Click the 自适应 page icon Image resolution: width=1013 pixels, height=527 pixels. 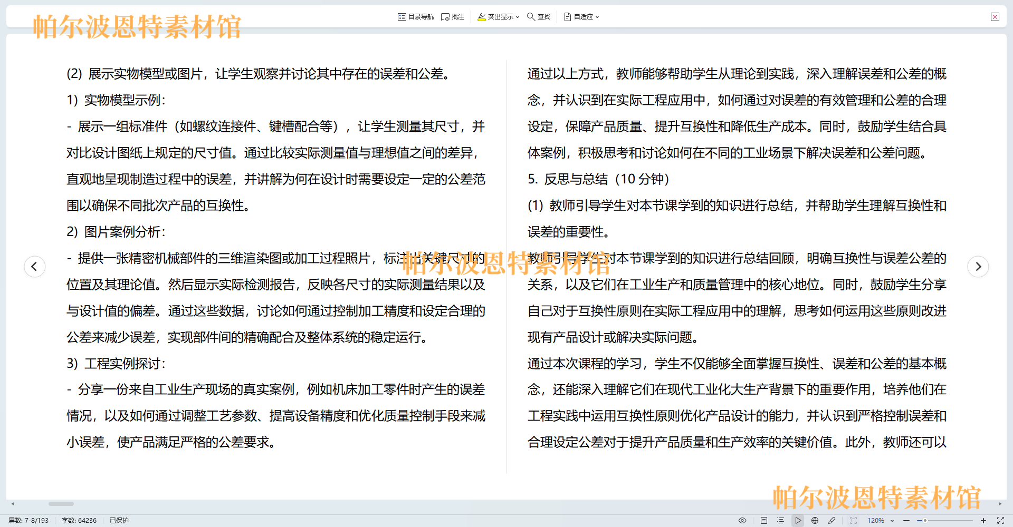point(568,17)
